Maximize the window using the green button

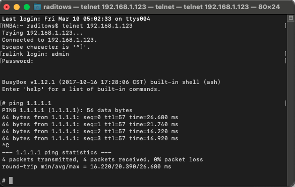(27, 7)
